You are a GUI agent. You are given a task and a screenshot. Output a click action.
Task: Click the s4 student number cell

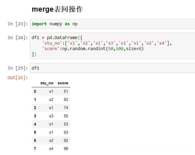click(51, 149)
